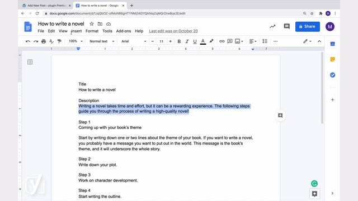Open browser extensions puzzle icon
Viewport: 358px width, 201px height.
[x=321, y=13]
